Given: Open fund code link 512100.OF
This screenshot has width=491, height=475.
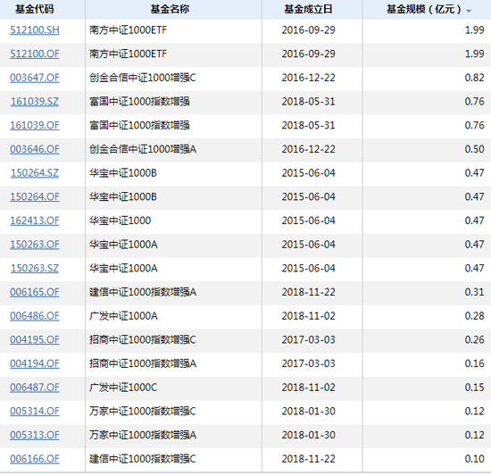Looking at the screenshot, I should 35,54.
